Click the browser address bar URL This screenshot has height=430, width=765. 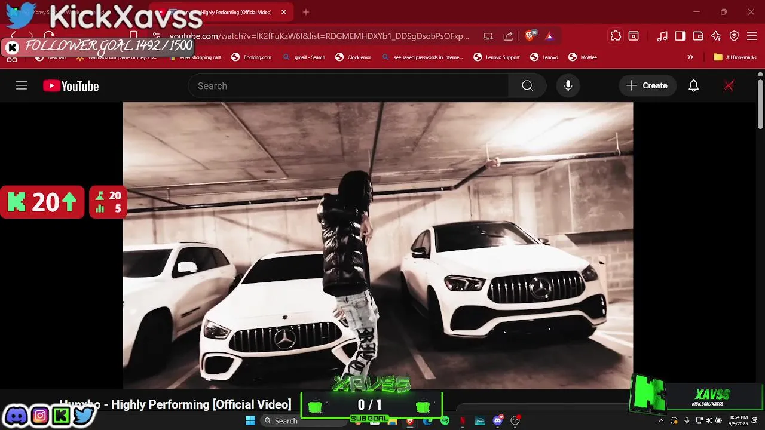(x=320, y=36)
